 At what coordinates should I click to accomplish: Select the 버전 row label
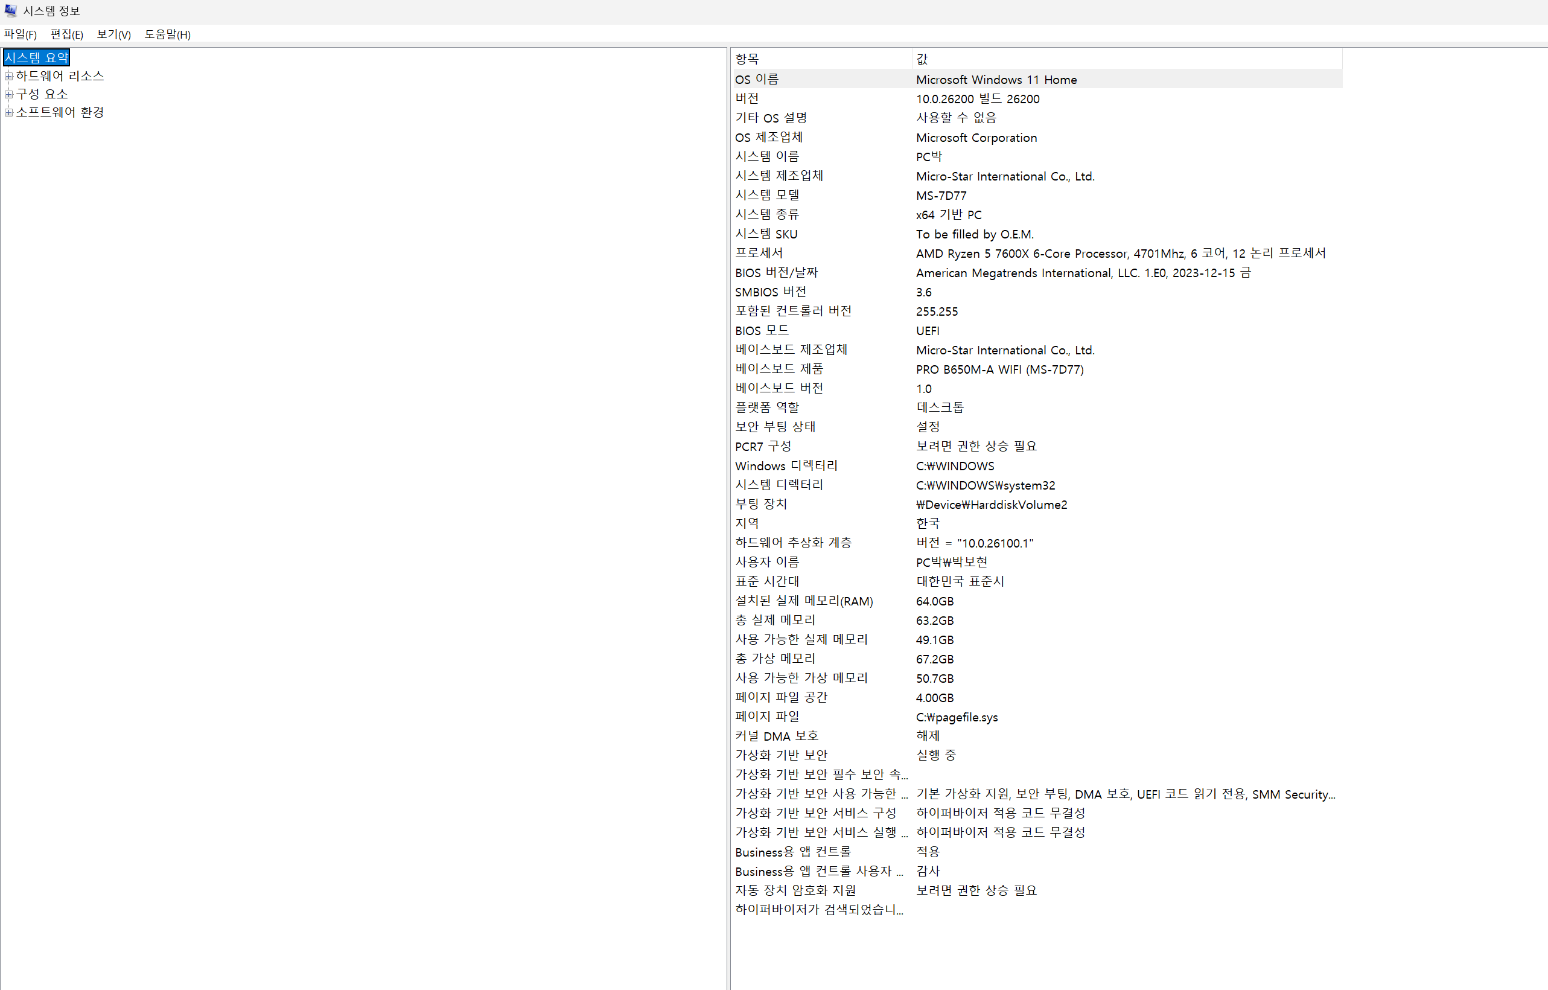(x=747, y=98)
